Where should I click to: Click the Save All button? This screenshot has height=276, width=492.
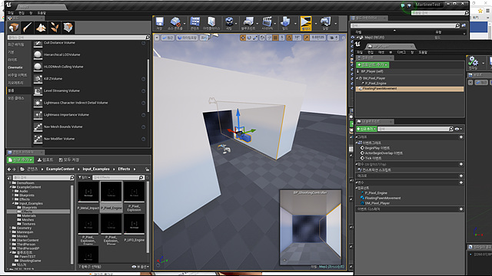pyautogui.click(x=69, y=160)
